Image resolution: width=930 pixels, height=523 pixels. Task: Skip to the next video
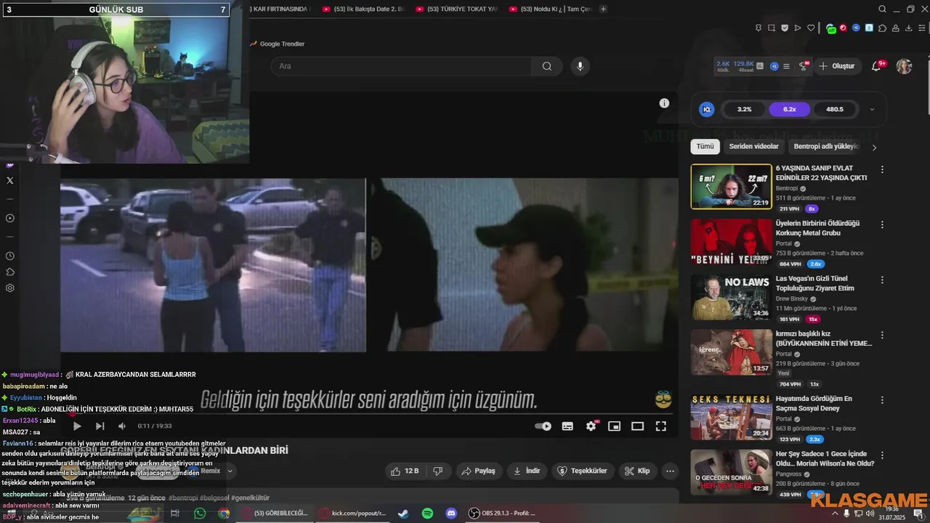100,426
